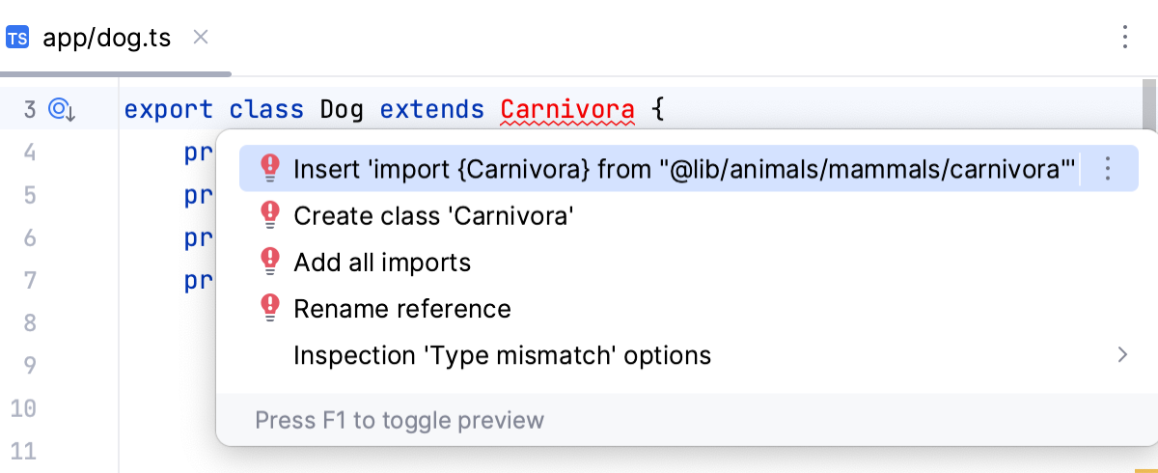Click line number 8 in the gutter

(28, 322)
